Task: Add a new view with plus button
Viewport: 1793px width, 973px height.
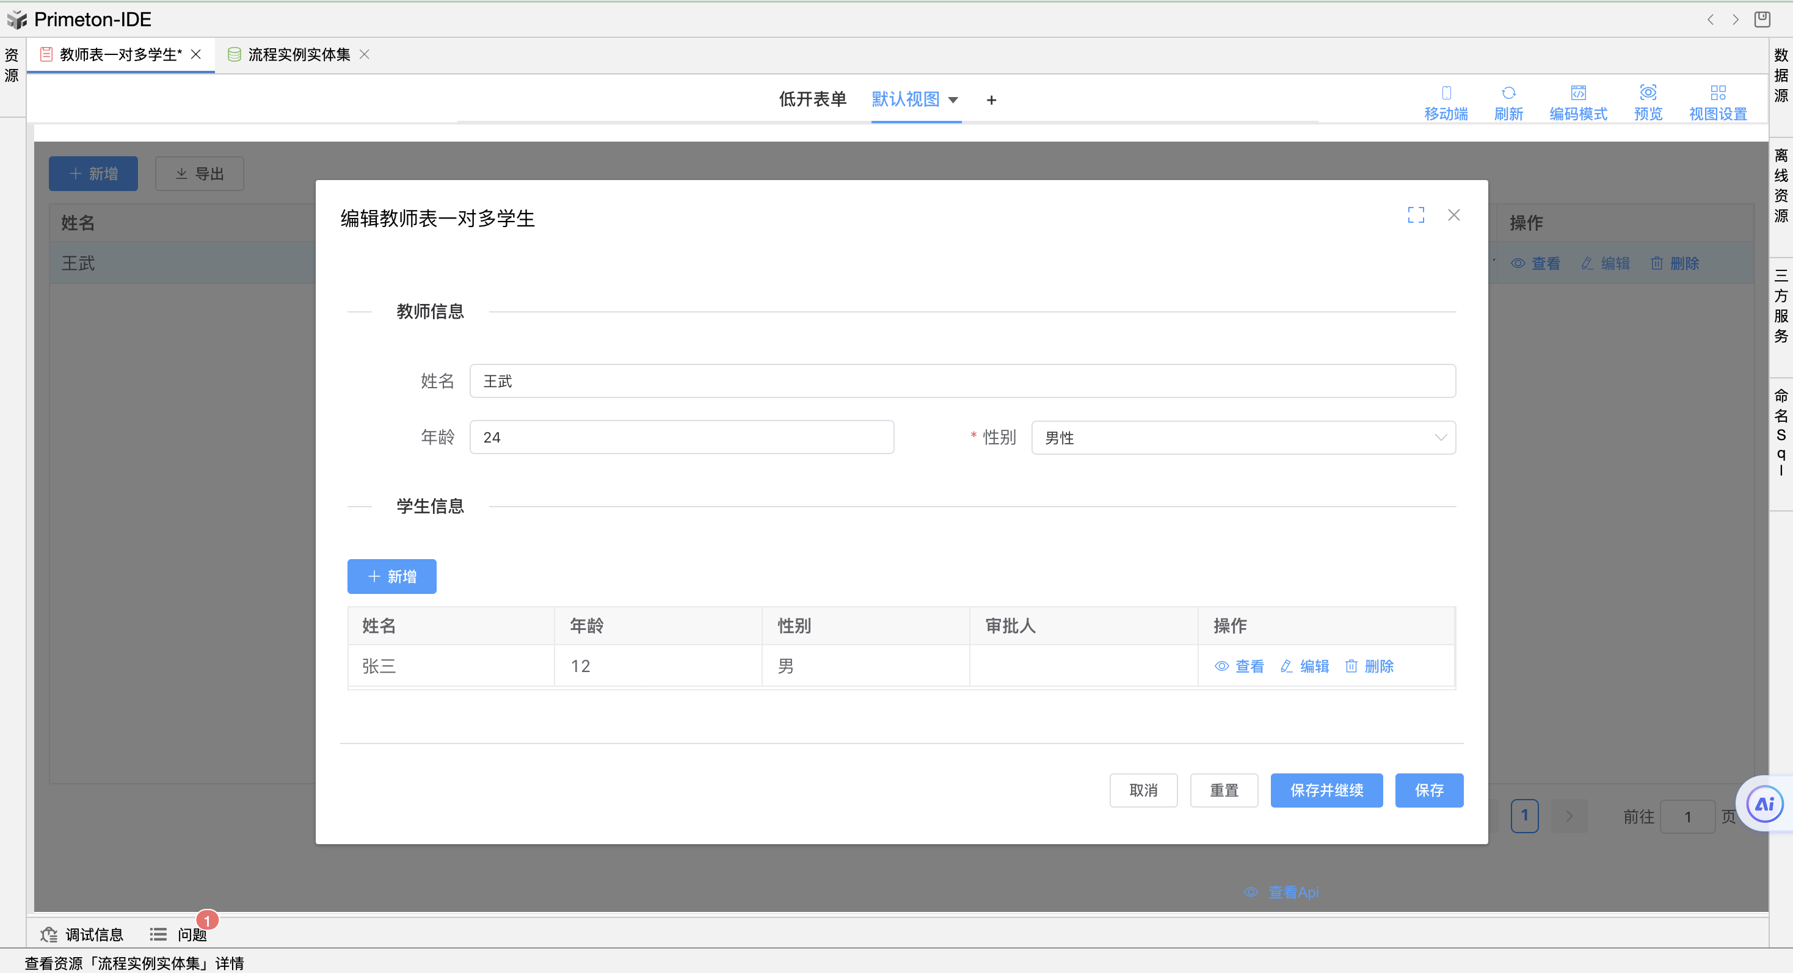Action: (991, 100)
